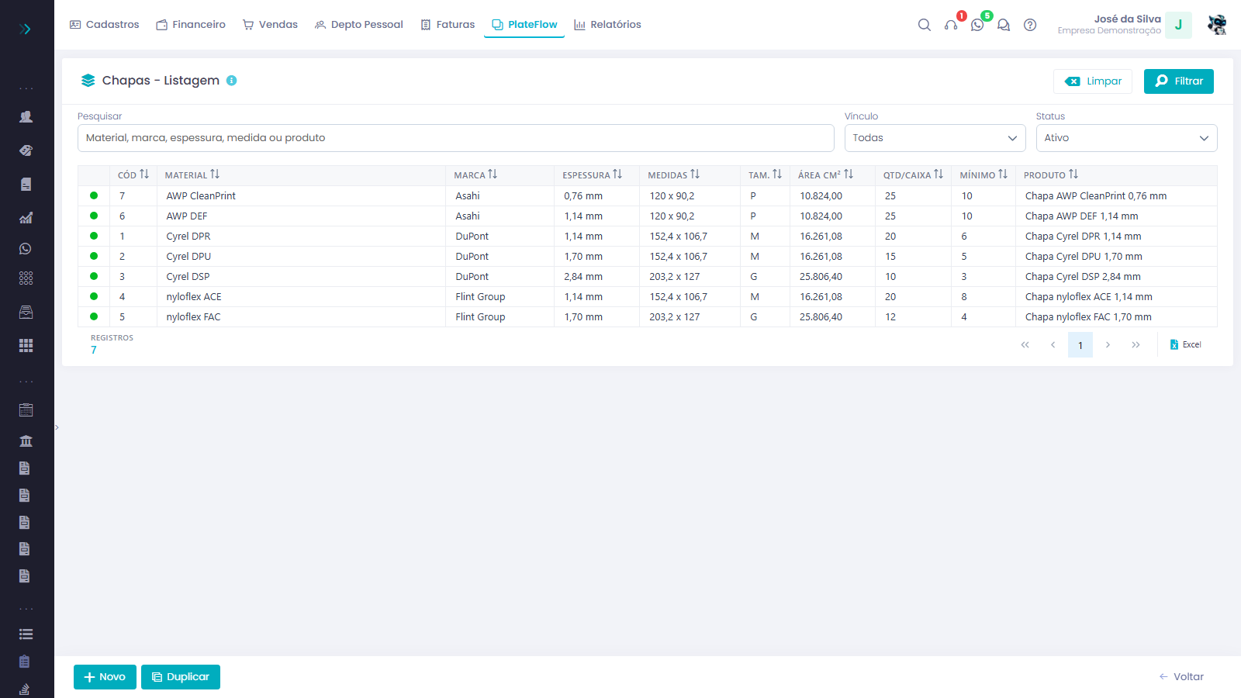Go to last page double arrow
Viewport: 1241px width, 698px height.
pyautogui.click(x=1136, y=345)
